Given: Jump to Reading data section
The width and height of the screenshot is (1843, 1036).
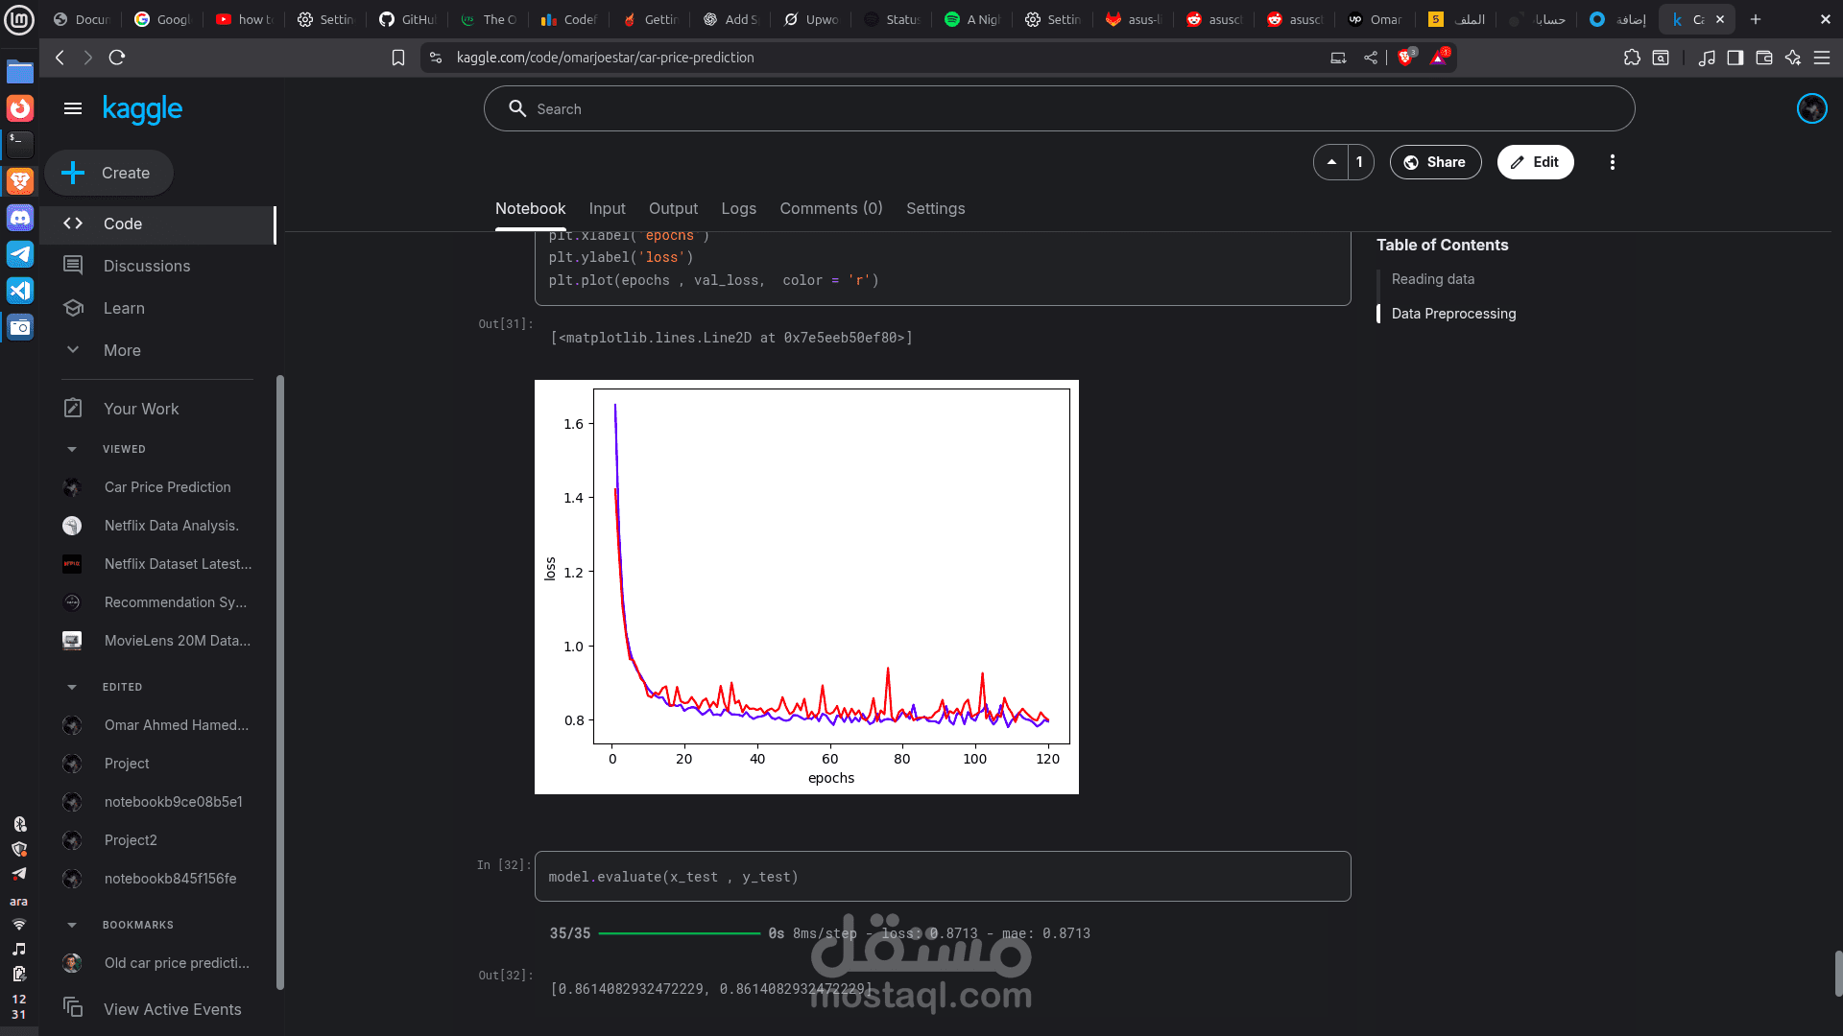Looking at the screenshot, I should (1432, 279).
